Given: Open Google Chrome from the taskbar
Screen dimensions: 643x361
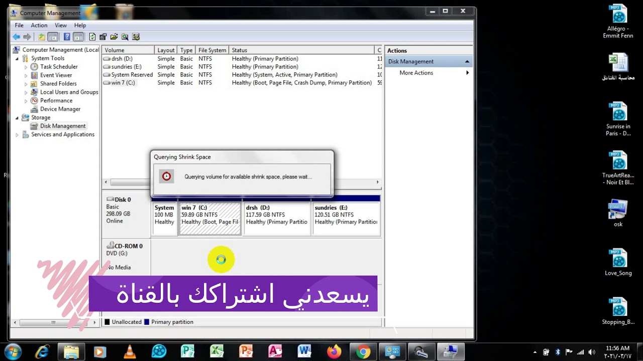Looking at the screenshot, I should pos(363,352).
